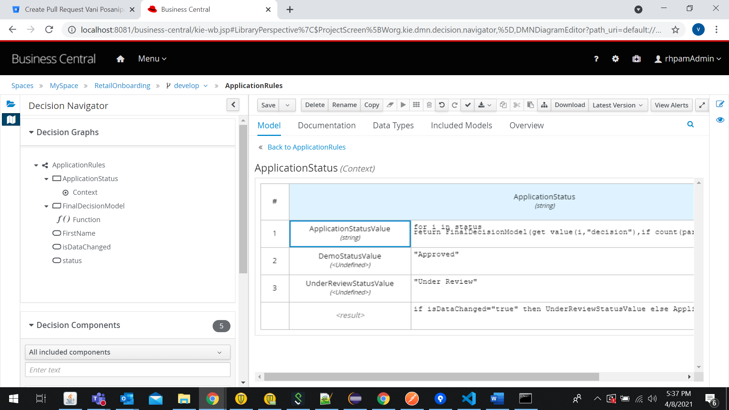Click the perform automatic layout icon
The width and height of the screenshot is (729, 410).
[544, 105]
